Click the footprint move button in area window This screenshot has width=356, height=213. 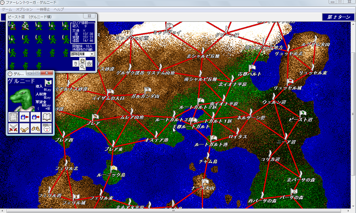coord(76,64)
